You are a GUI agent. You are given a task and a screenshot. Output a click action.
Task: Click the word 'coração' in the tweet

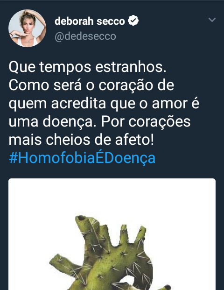coord(126,86)
